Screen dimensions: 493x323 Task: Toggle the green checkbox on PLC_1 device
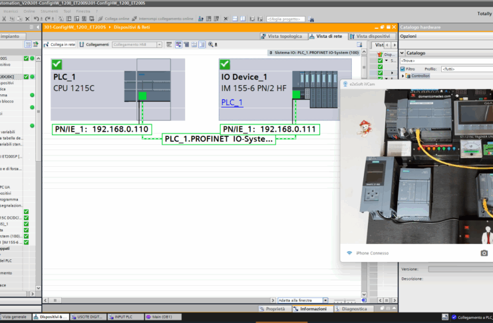57,65
